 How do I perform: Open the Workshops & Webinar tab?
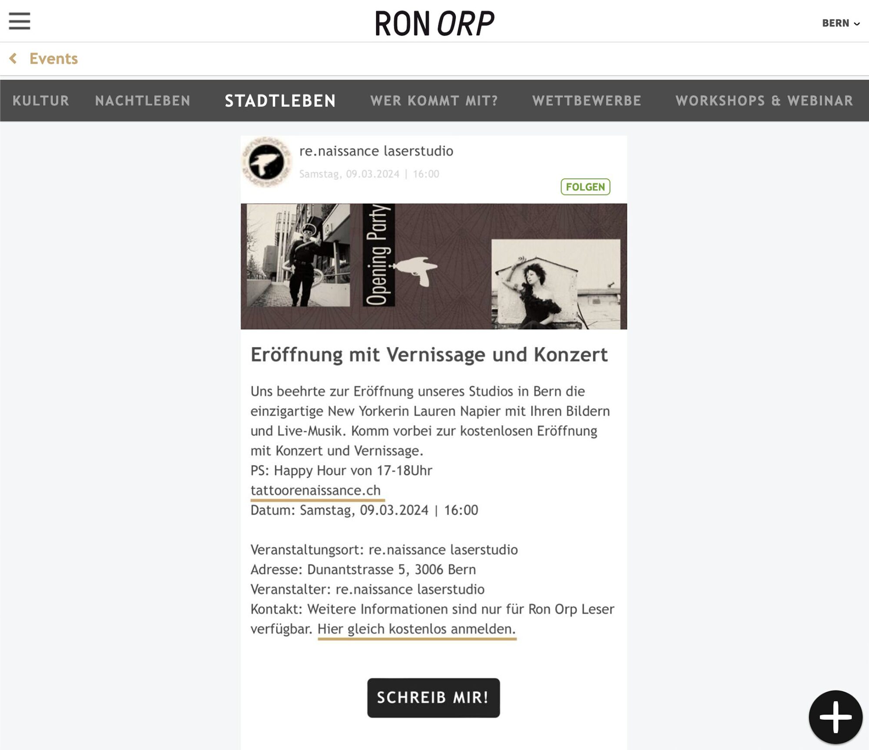764,101
